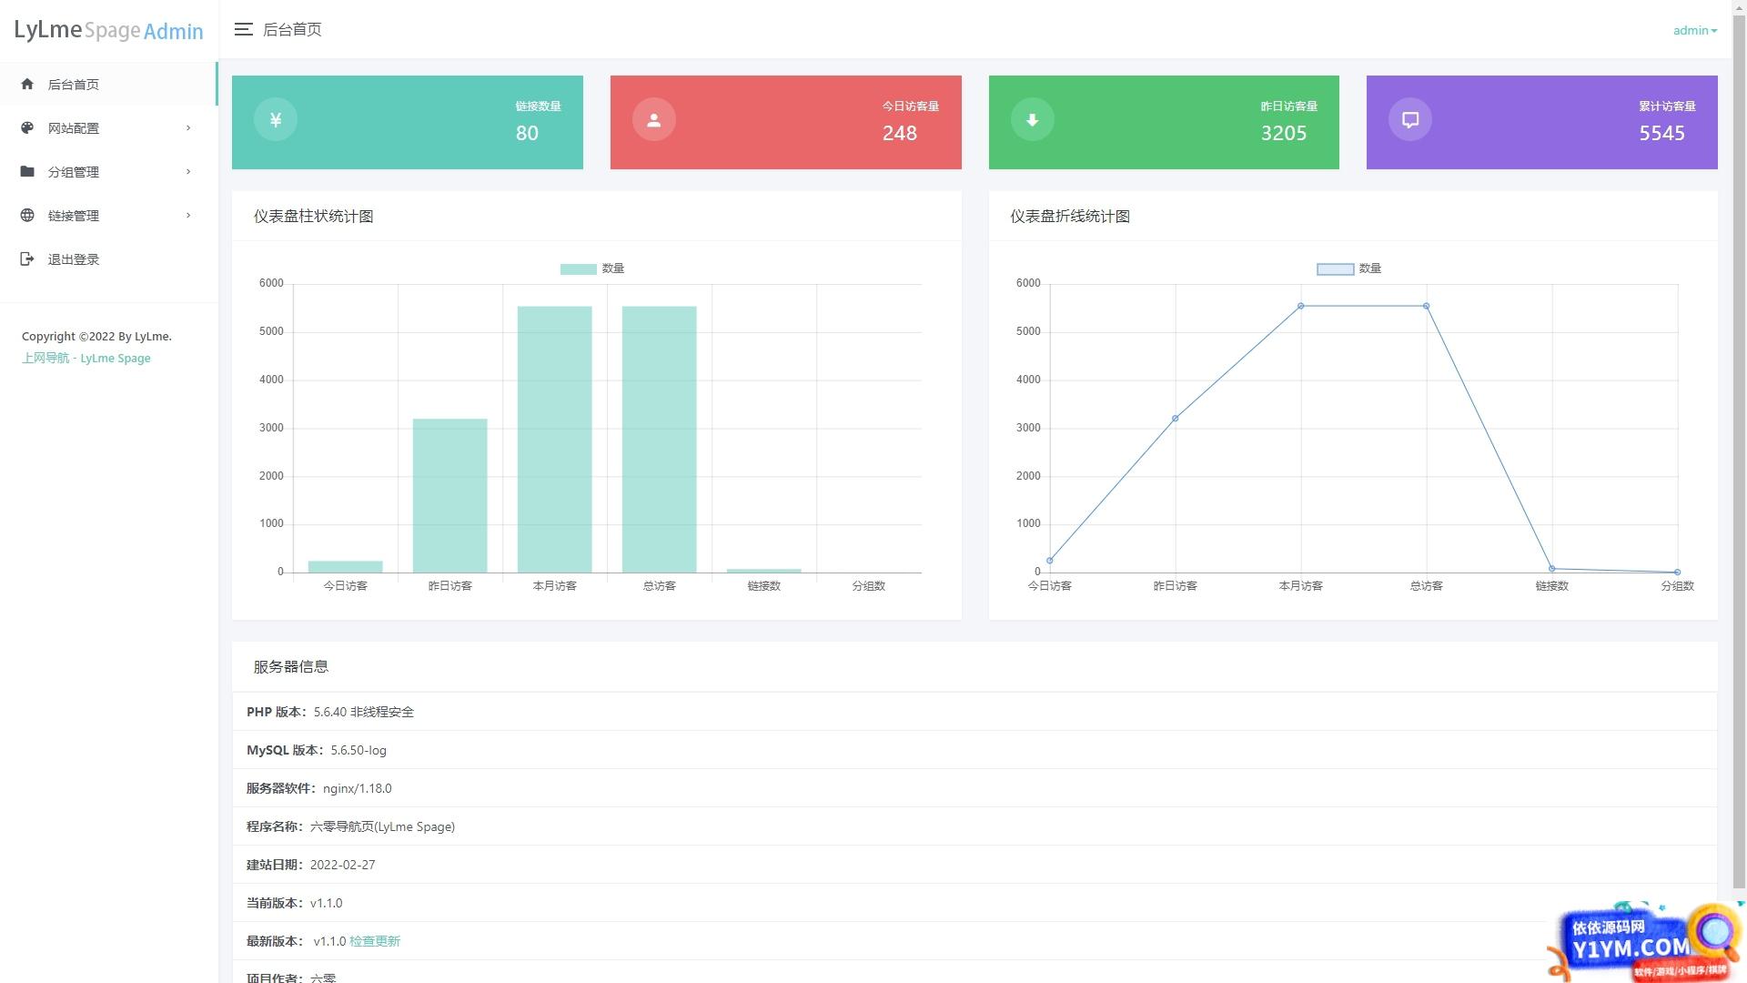The height and width of the screenshot is (983, 1747).
Task: Click the Copyright ©2022 By LyLme text
Action: [96, 336]
